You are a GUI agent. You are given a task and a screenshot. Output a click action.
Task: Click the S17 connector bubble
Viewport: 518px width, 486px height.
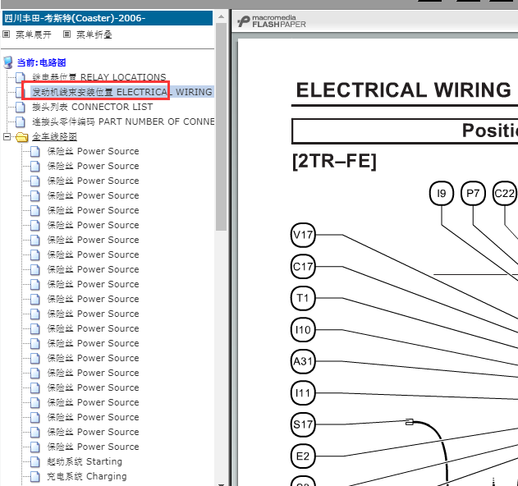303,424
